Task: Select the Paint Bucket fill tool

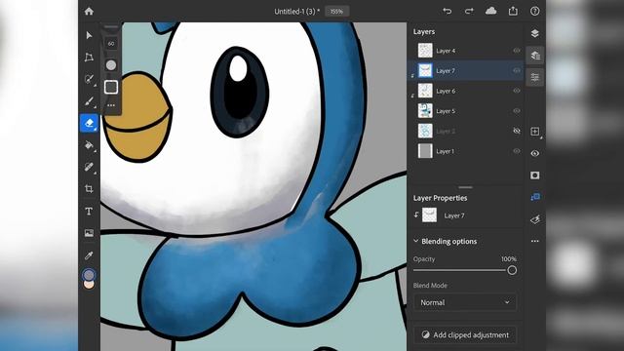Action: [89, 145]
